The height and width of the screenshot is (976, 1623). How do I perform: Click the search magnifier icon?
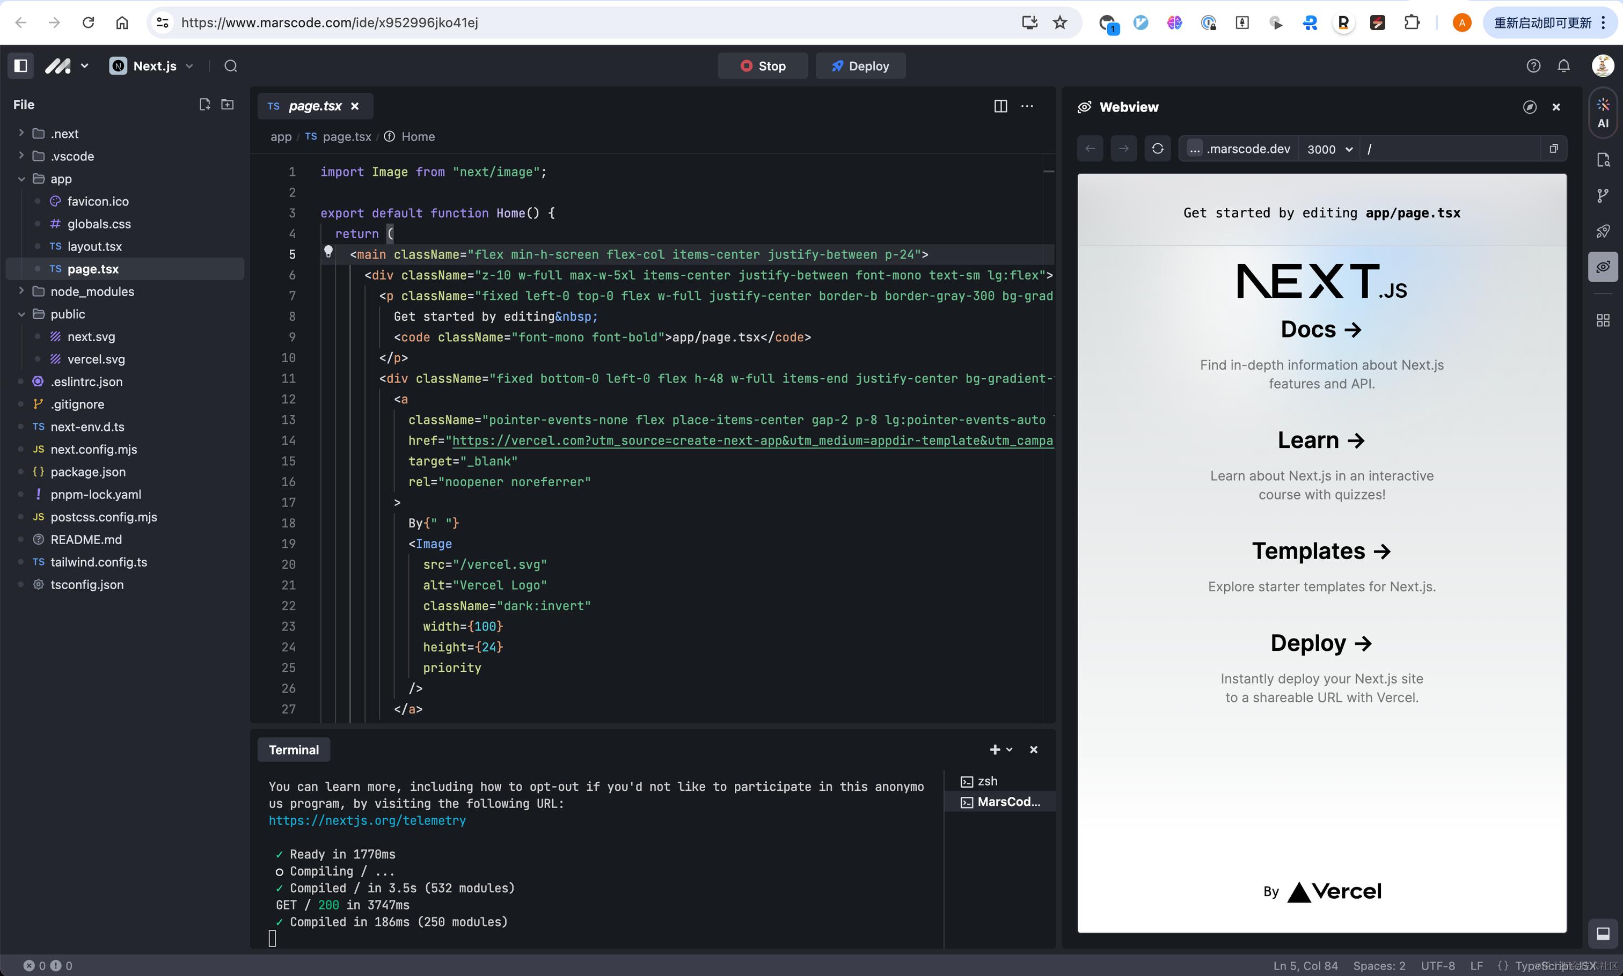pos(230,66)
